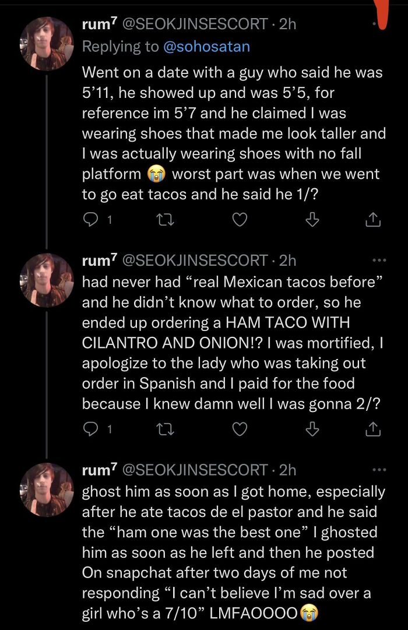Open profile picture beside the first tweet

(46, 44)
